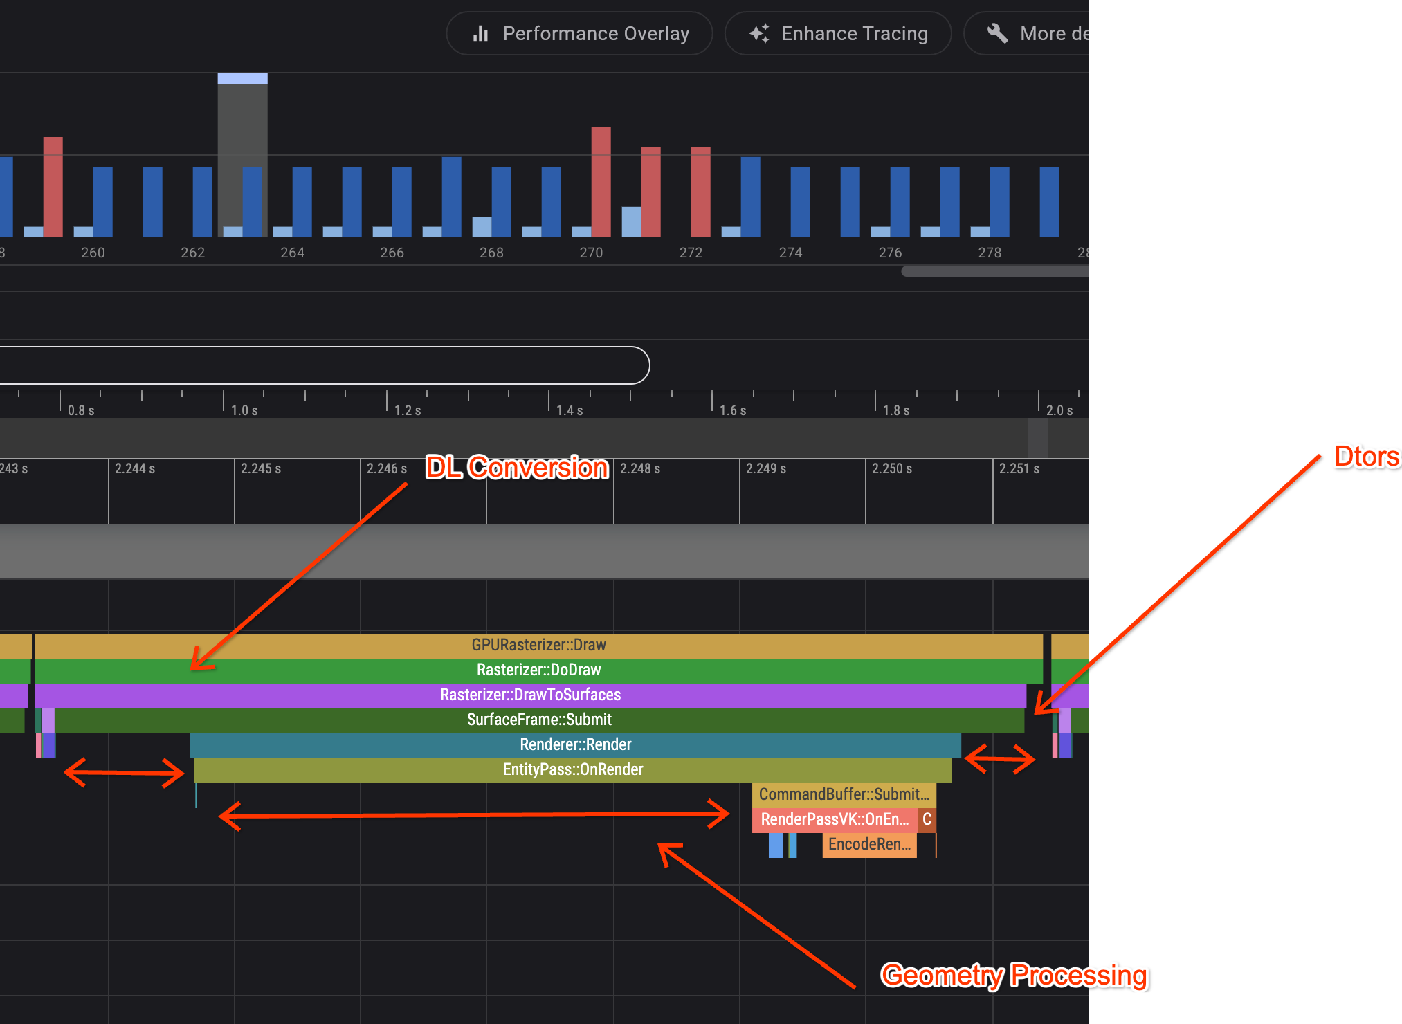Select the RenderPassVK::OnEncode slice

(834, 819)
